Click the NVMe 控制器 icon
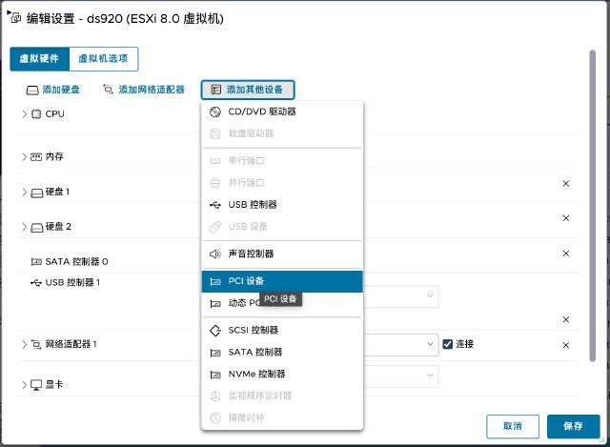The width and height of the screenshot is (610, 447). (215, 375)
